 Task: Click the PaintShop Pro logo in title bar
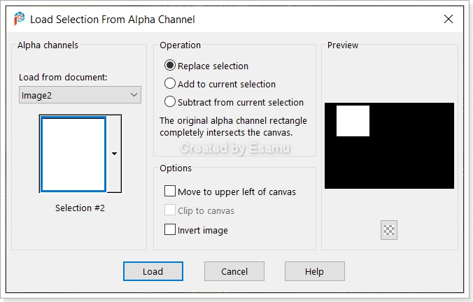(20, 19)
